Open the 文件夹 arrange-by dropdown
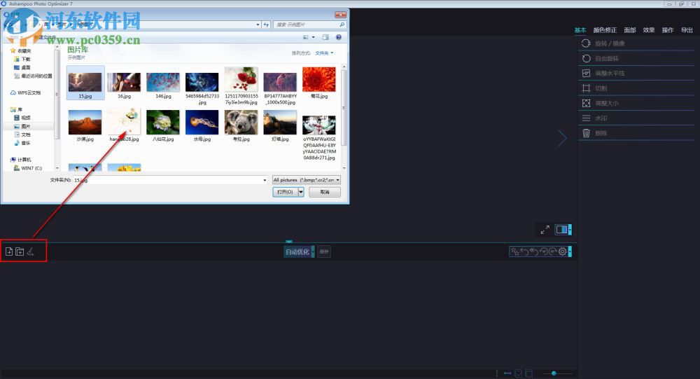Viewport: 700px width, 379px height. [x=324, y=53]
